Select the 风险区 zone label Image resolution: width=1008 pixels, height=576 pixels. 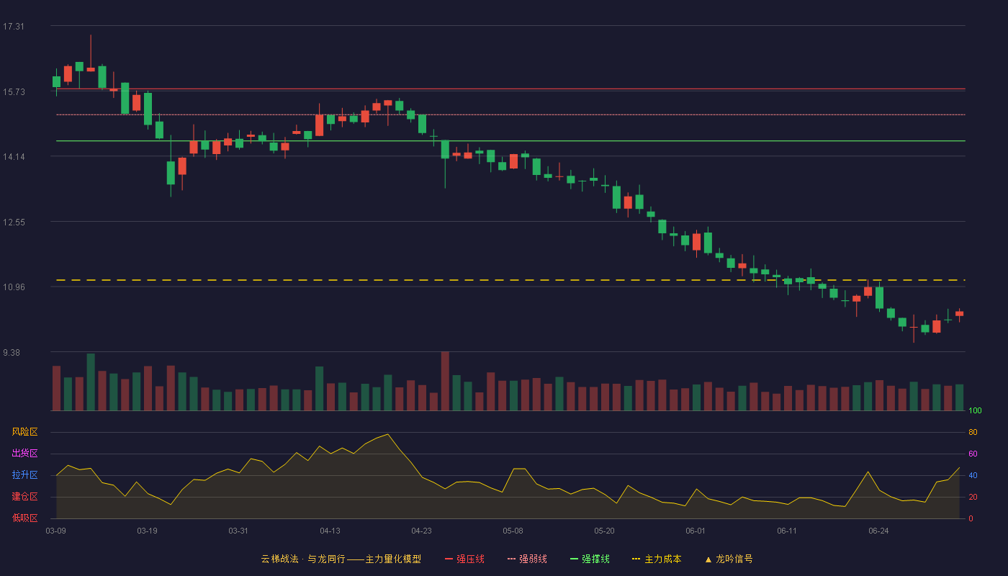pos(24,432)
